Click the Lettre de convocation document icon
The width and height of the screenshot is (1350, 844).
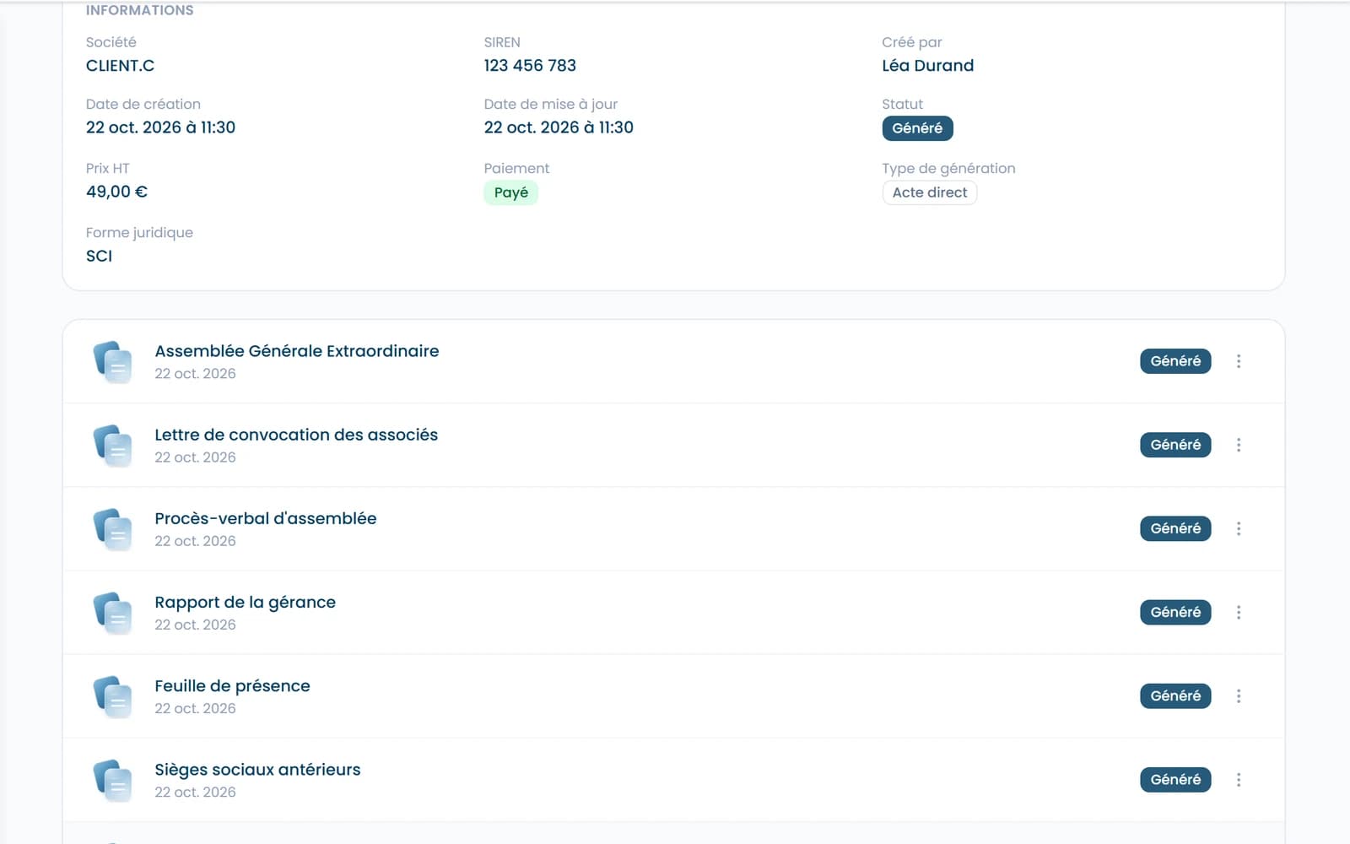coord(112,446)
